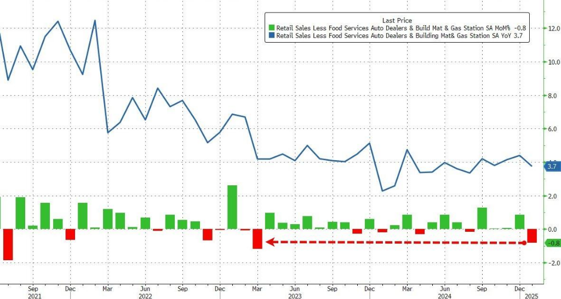Click the rightmost red bar on the chart
Screen dimensions: 561x299
pyautogui.click(x=532, y=236)
